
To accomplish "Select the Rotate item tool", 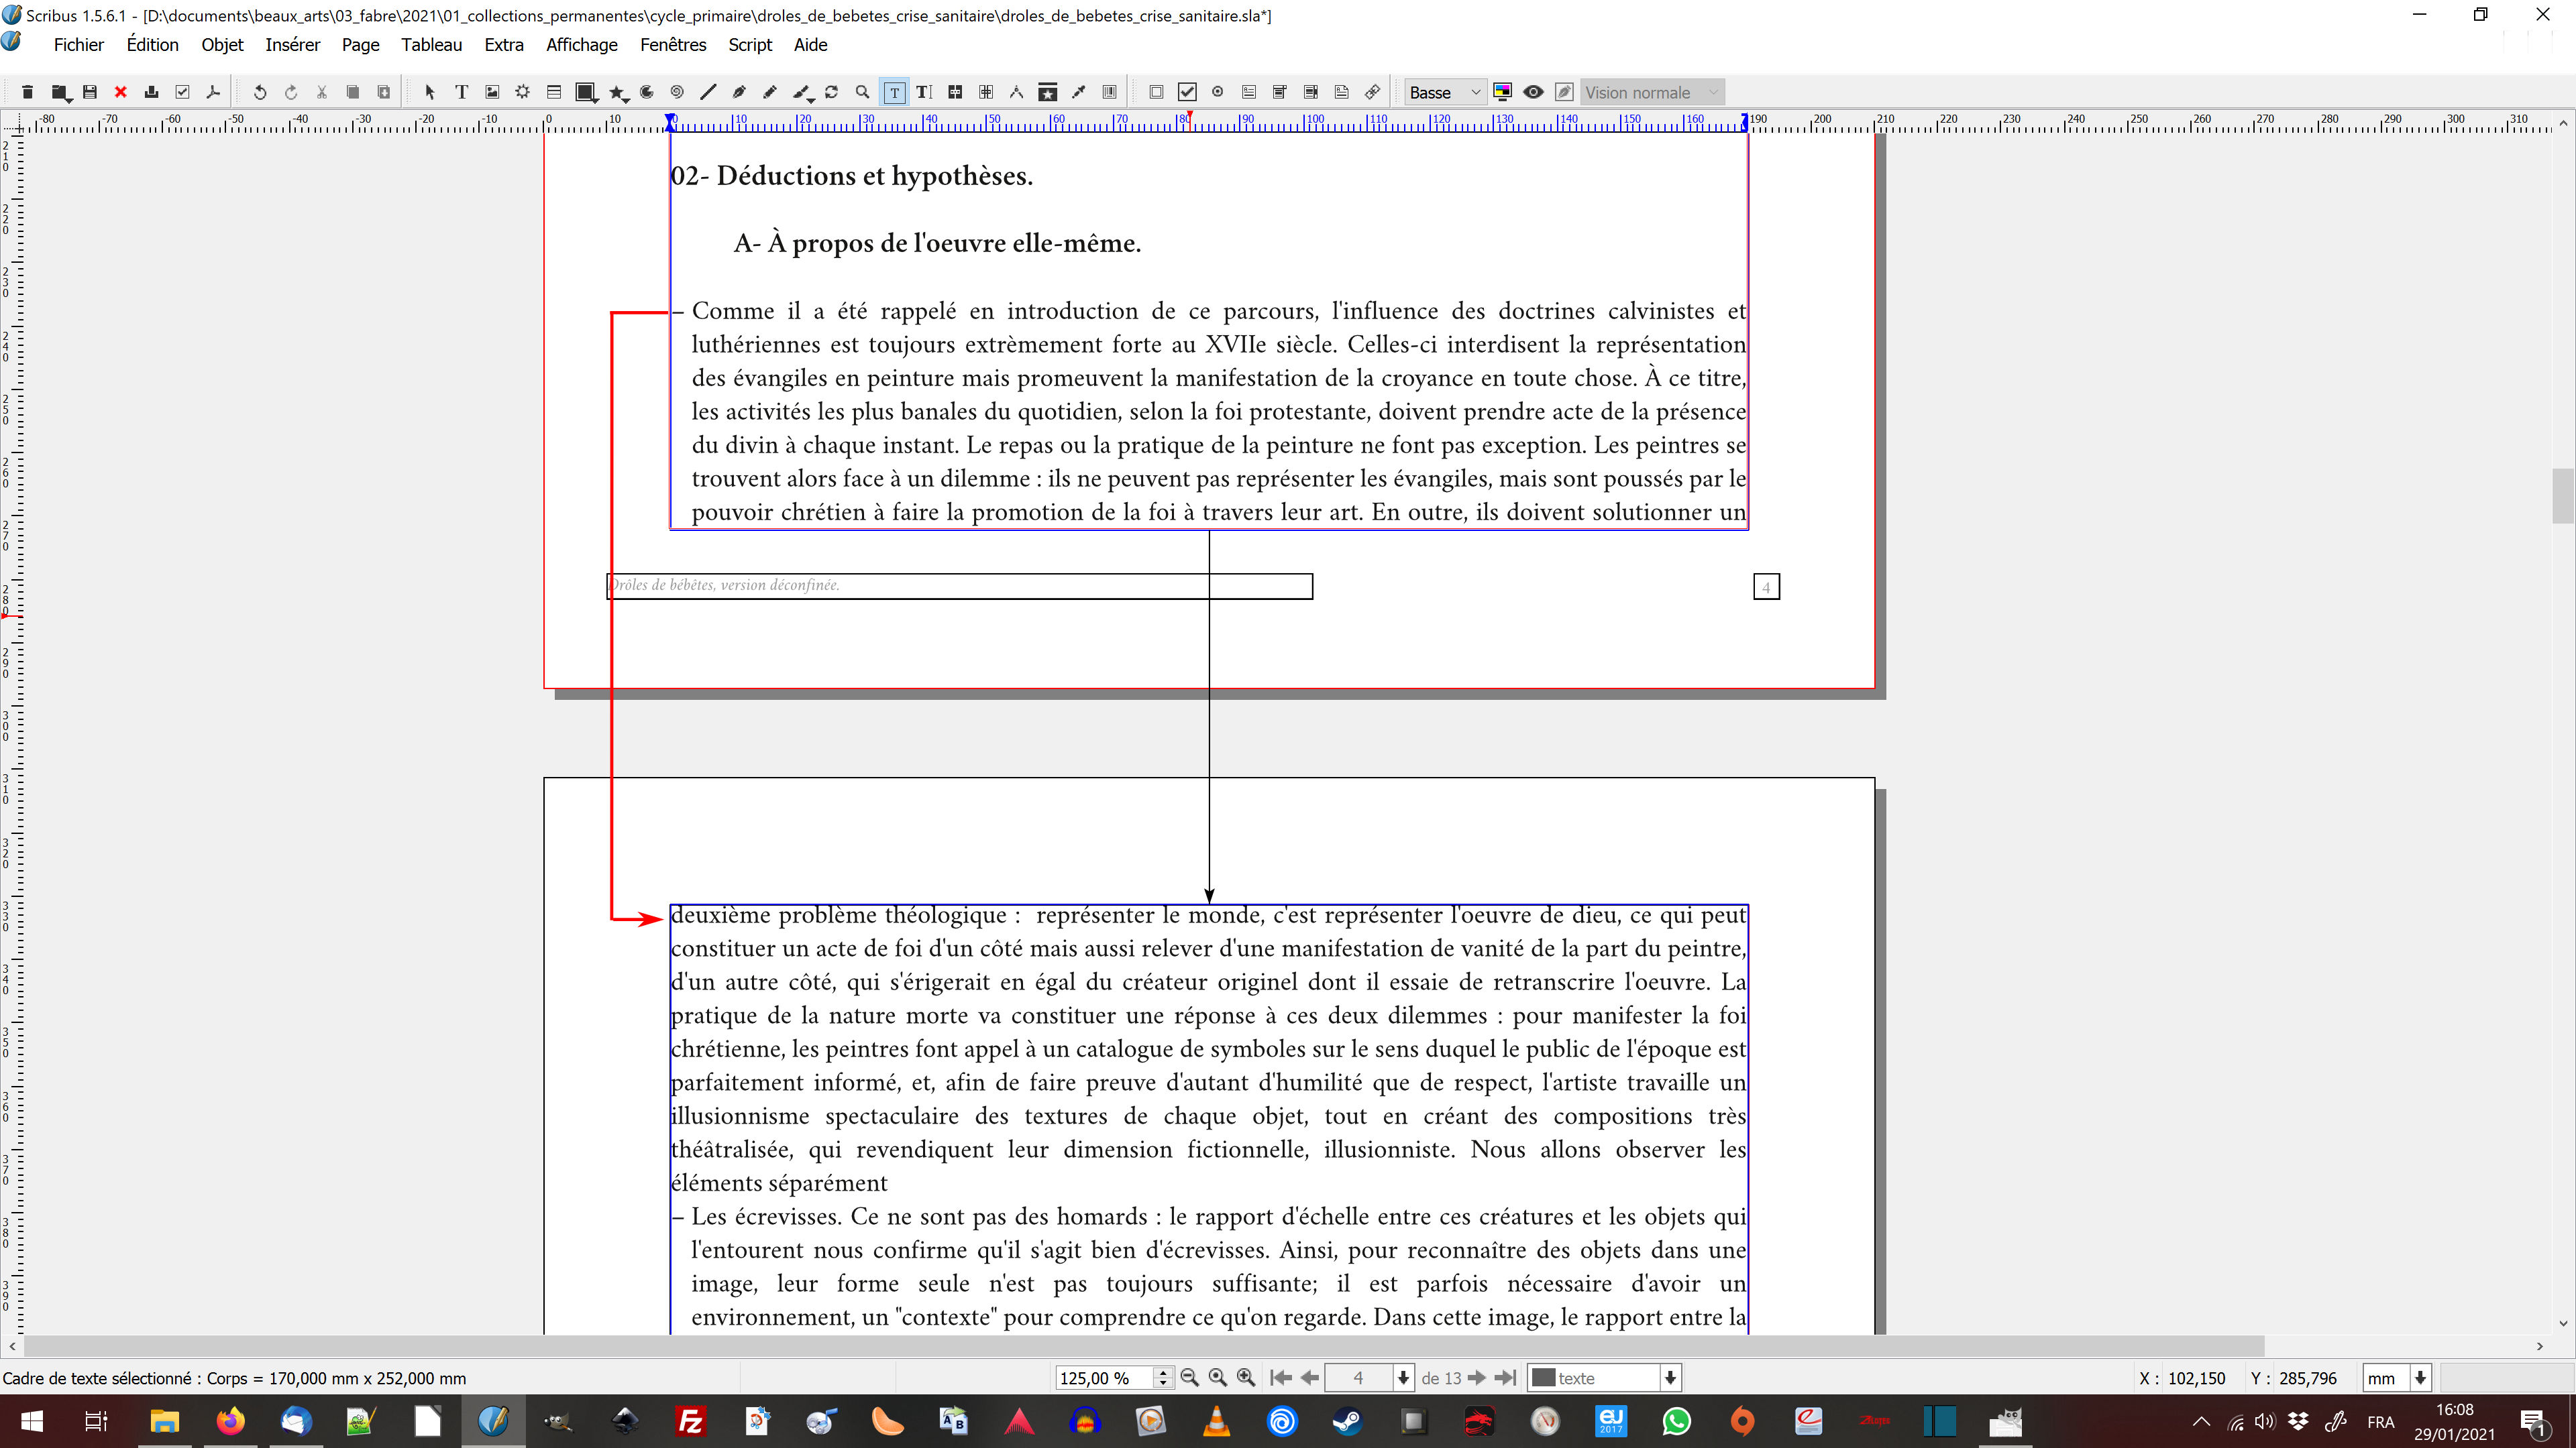I will tap(831, 92).
